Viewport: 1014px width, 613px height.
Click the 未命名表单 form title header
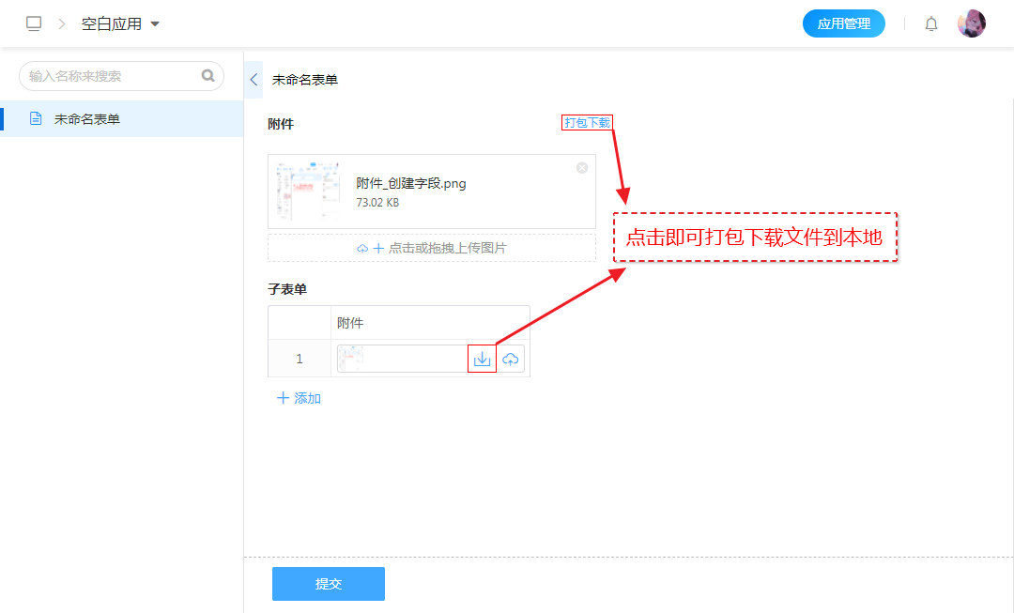pos(305,80)
